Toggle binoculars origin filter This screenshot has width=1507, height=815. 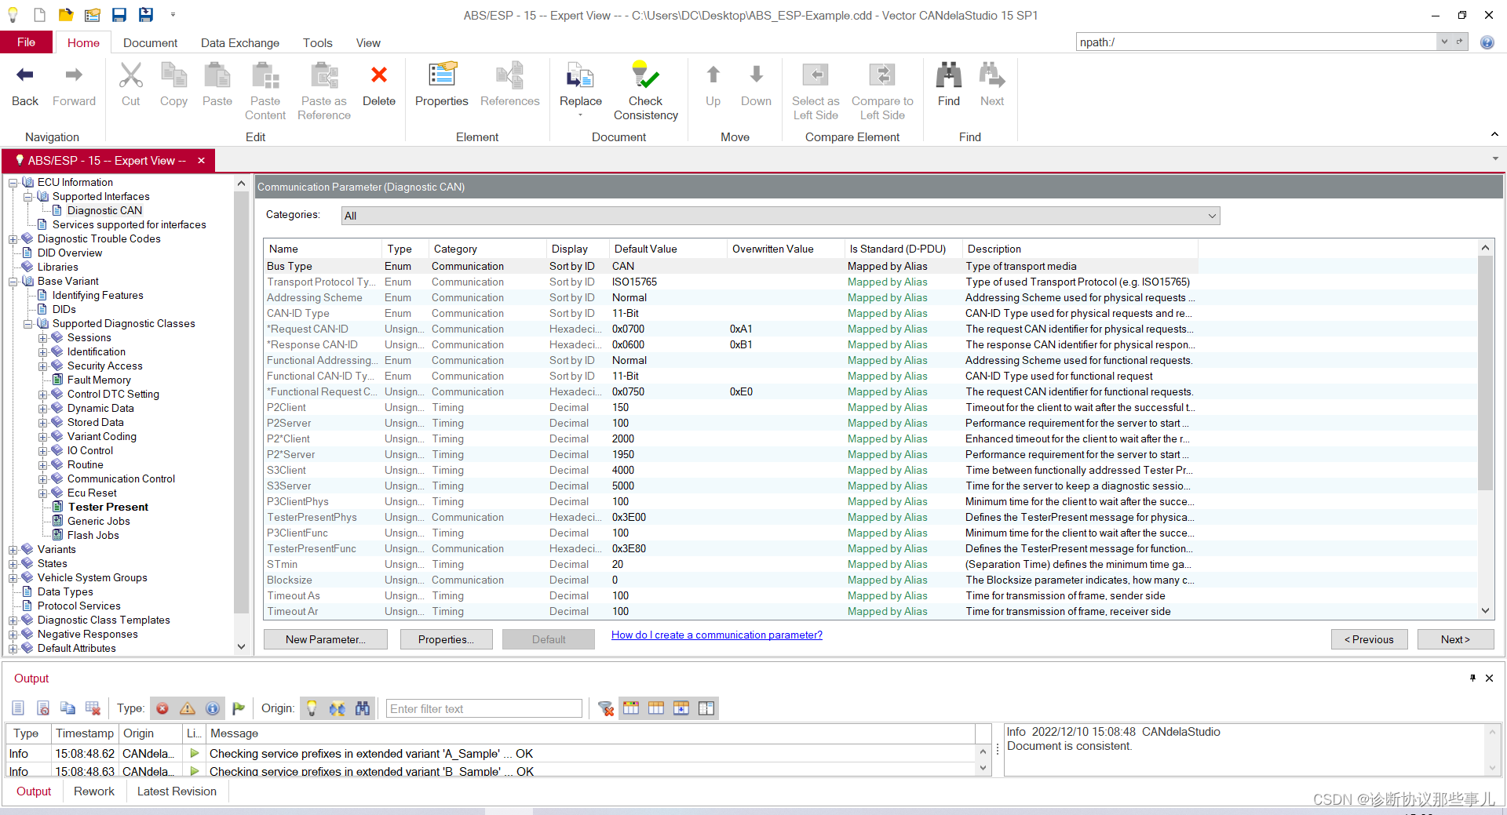[x=362, y=708]
